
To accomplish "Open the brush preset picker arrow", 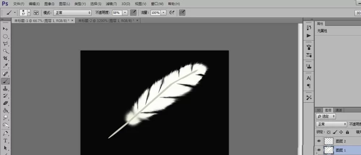I will [x=29, y=13].
